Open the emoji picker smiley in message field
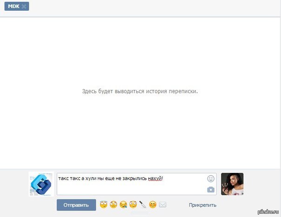 (211, 179)
